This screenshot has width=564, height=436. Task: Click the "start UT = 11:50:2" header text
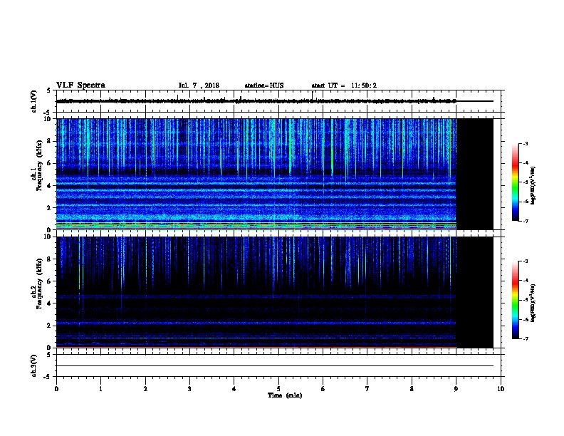pyautogui.click(x=344, y=85)
